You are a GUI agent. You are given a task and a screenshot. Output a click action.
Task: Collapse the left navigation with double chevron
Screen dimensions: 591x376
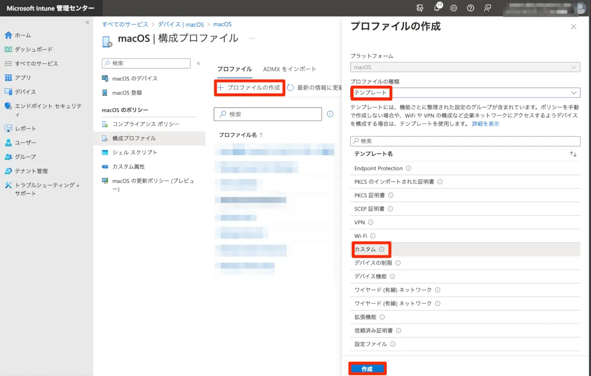point(87,23)
